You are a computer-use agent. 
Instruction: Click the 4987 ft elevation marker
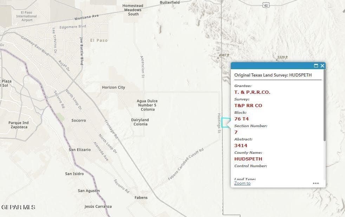(x=224, y=55)
